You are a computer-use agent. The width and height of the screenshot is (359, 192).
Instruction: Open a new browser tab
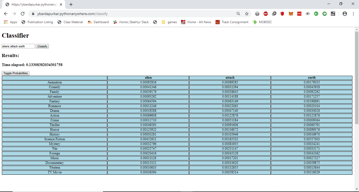point(71,4)
